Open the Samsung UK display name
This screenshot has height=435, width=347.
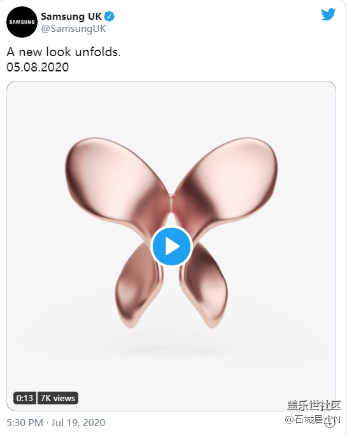tap(71, 17)
